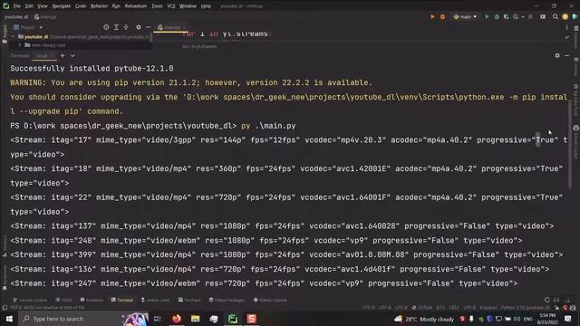Open Firefox from the taskbar
This screenshot has width=580, height=326.
pyautogui.click(x=177, y=319)
